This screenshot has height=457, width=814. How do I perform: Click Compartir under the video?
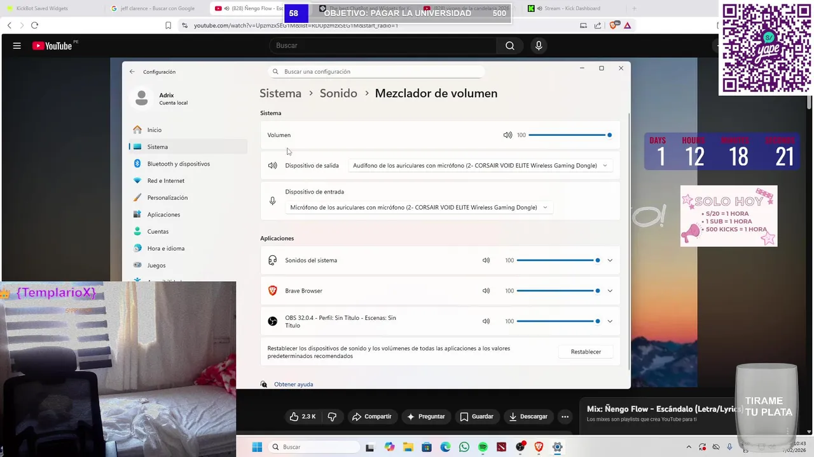tap(371, 416)
